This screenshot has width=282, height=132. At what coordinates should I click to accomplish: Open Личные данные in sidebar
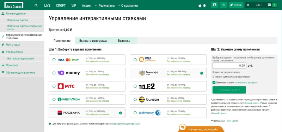click(x=22, y=14)
